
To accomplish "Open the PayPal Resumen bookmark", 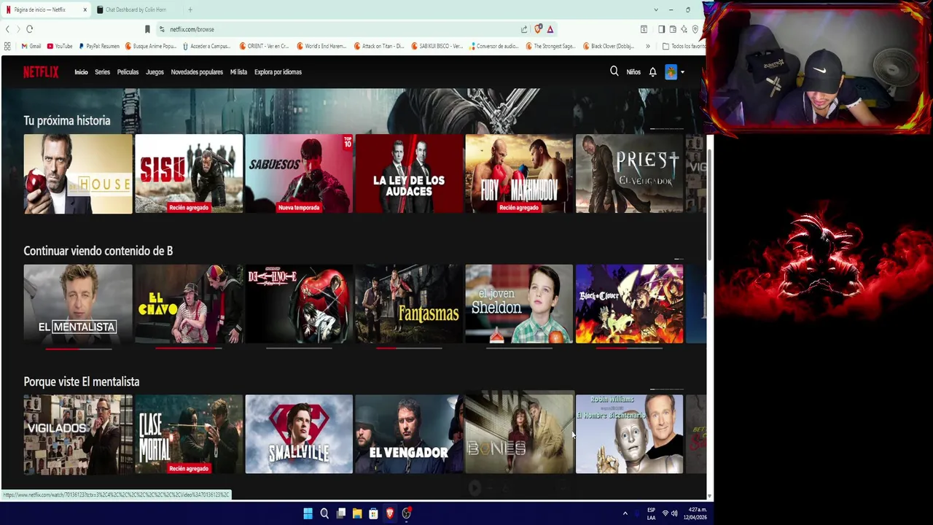I will pyautogui.click(x=99, y=46).
